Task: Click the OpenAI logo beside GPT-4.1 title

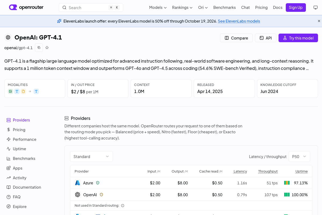Action: [x=8, y=37]
